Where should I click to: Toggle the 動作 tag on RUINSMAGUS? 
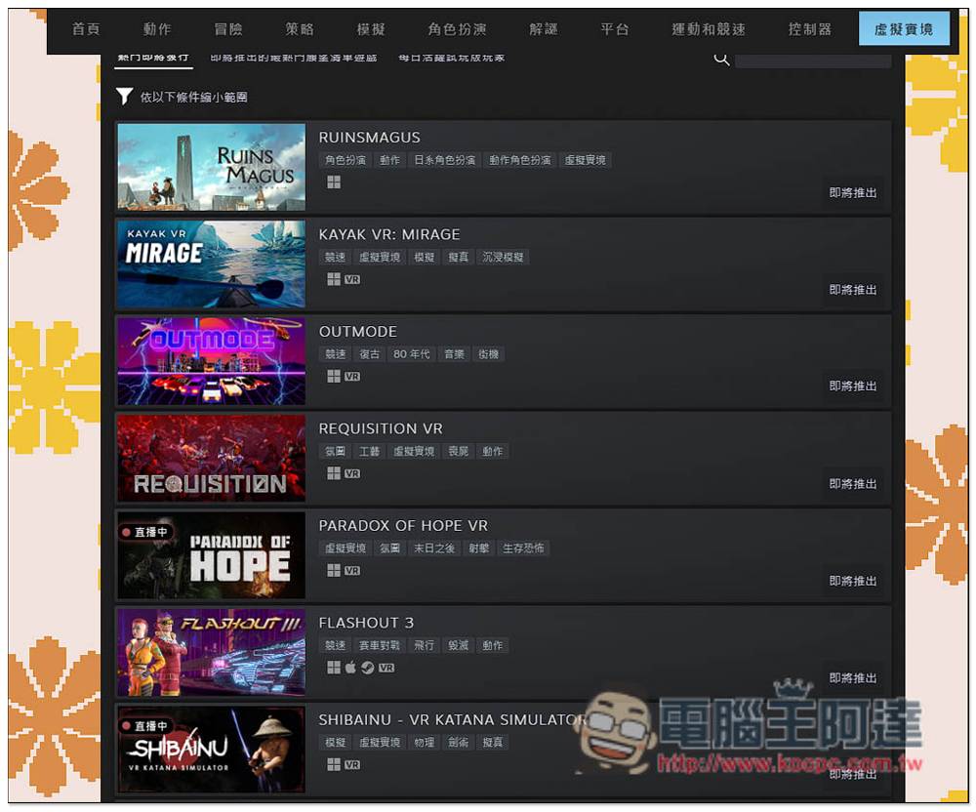tap(389, 159)
